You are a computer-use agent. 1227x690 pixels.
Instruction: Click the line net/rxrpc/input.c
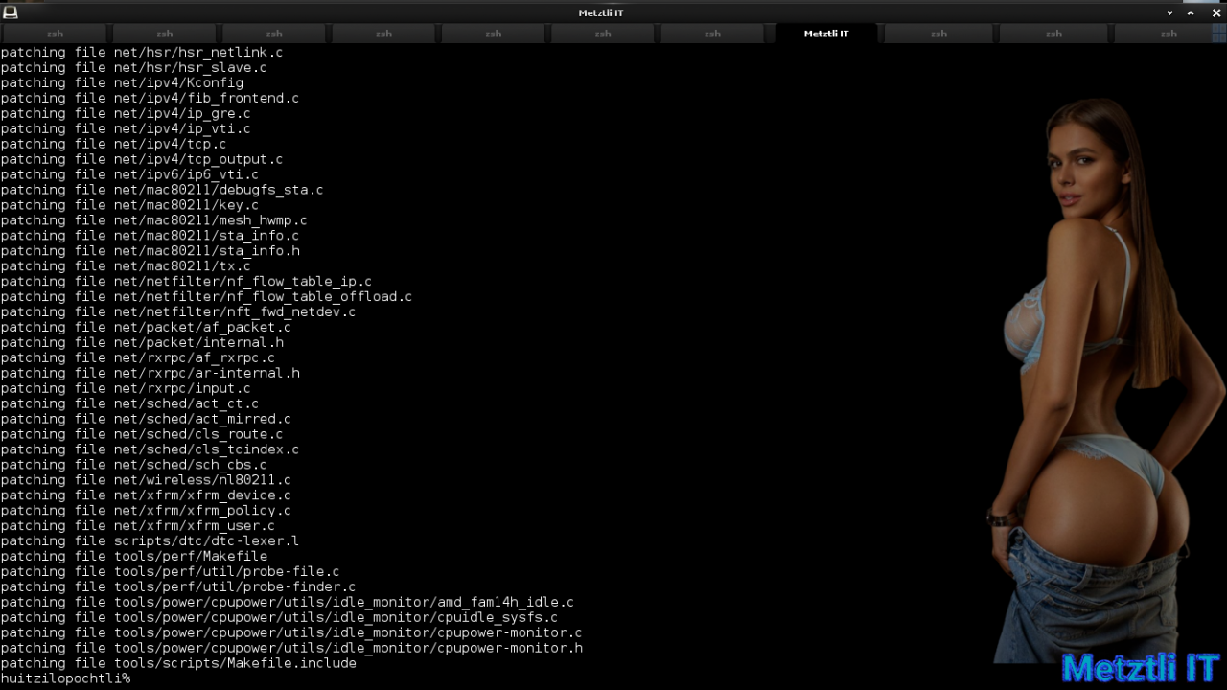pyautogui.click(x=126, y=389)
